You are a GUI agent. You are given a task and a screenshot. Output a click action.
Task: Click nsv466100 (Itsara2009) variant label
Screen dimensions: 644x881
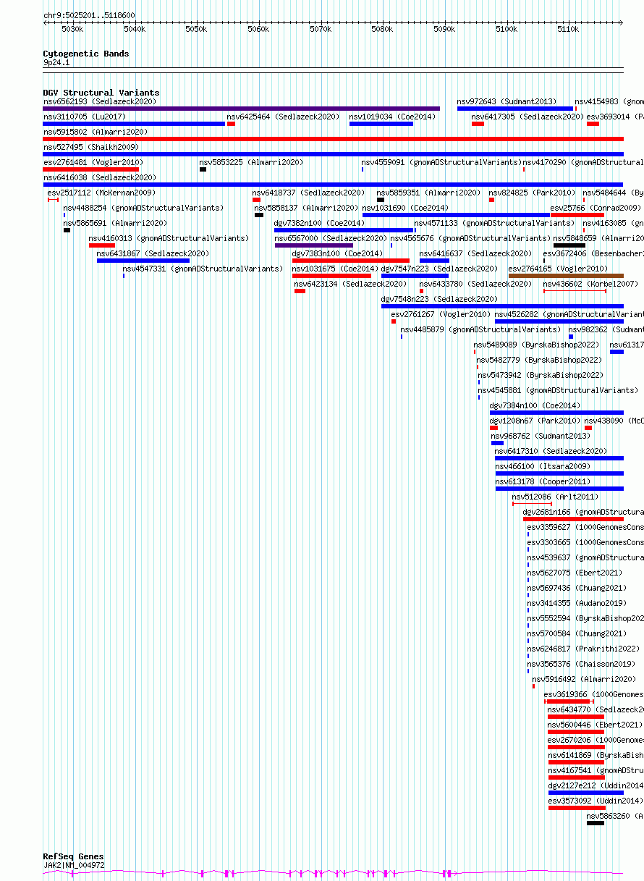click(543, 466)
